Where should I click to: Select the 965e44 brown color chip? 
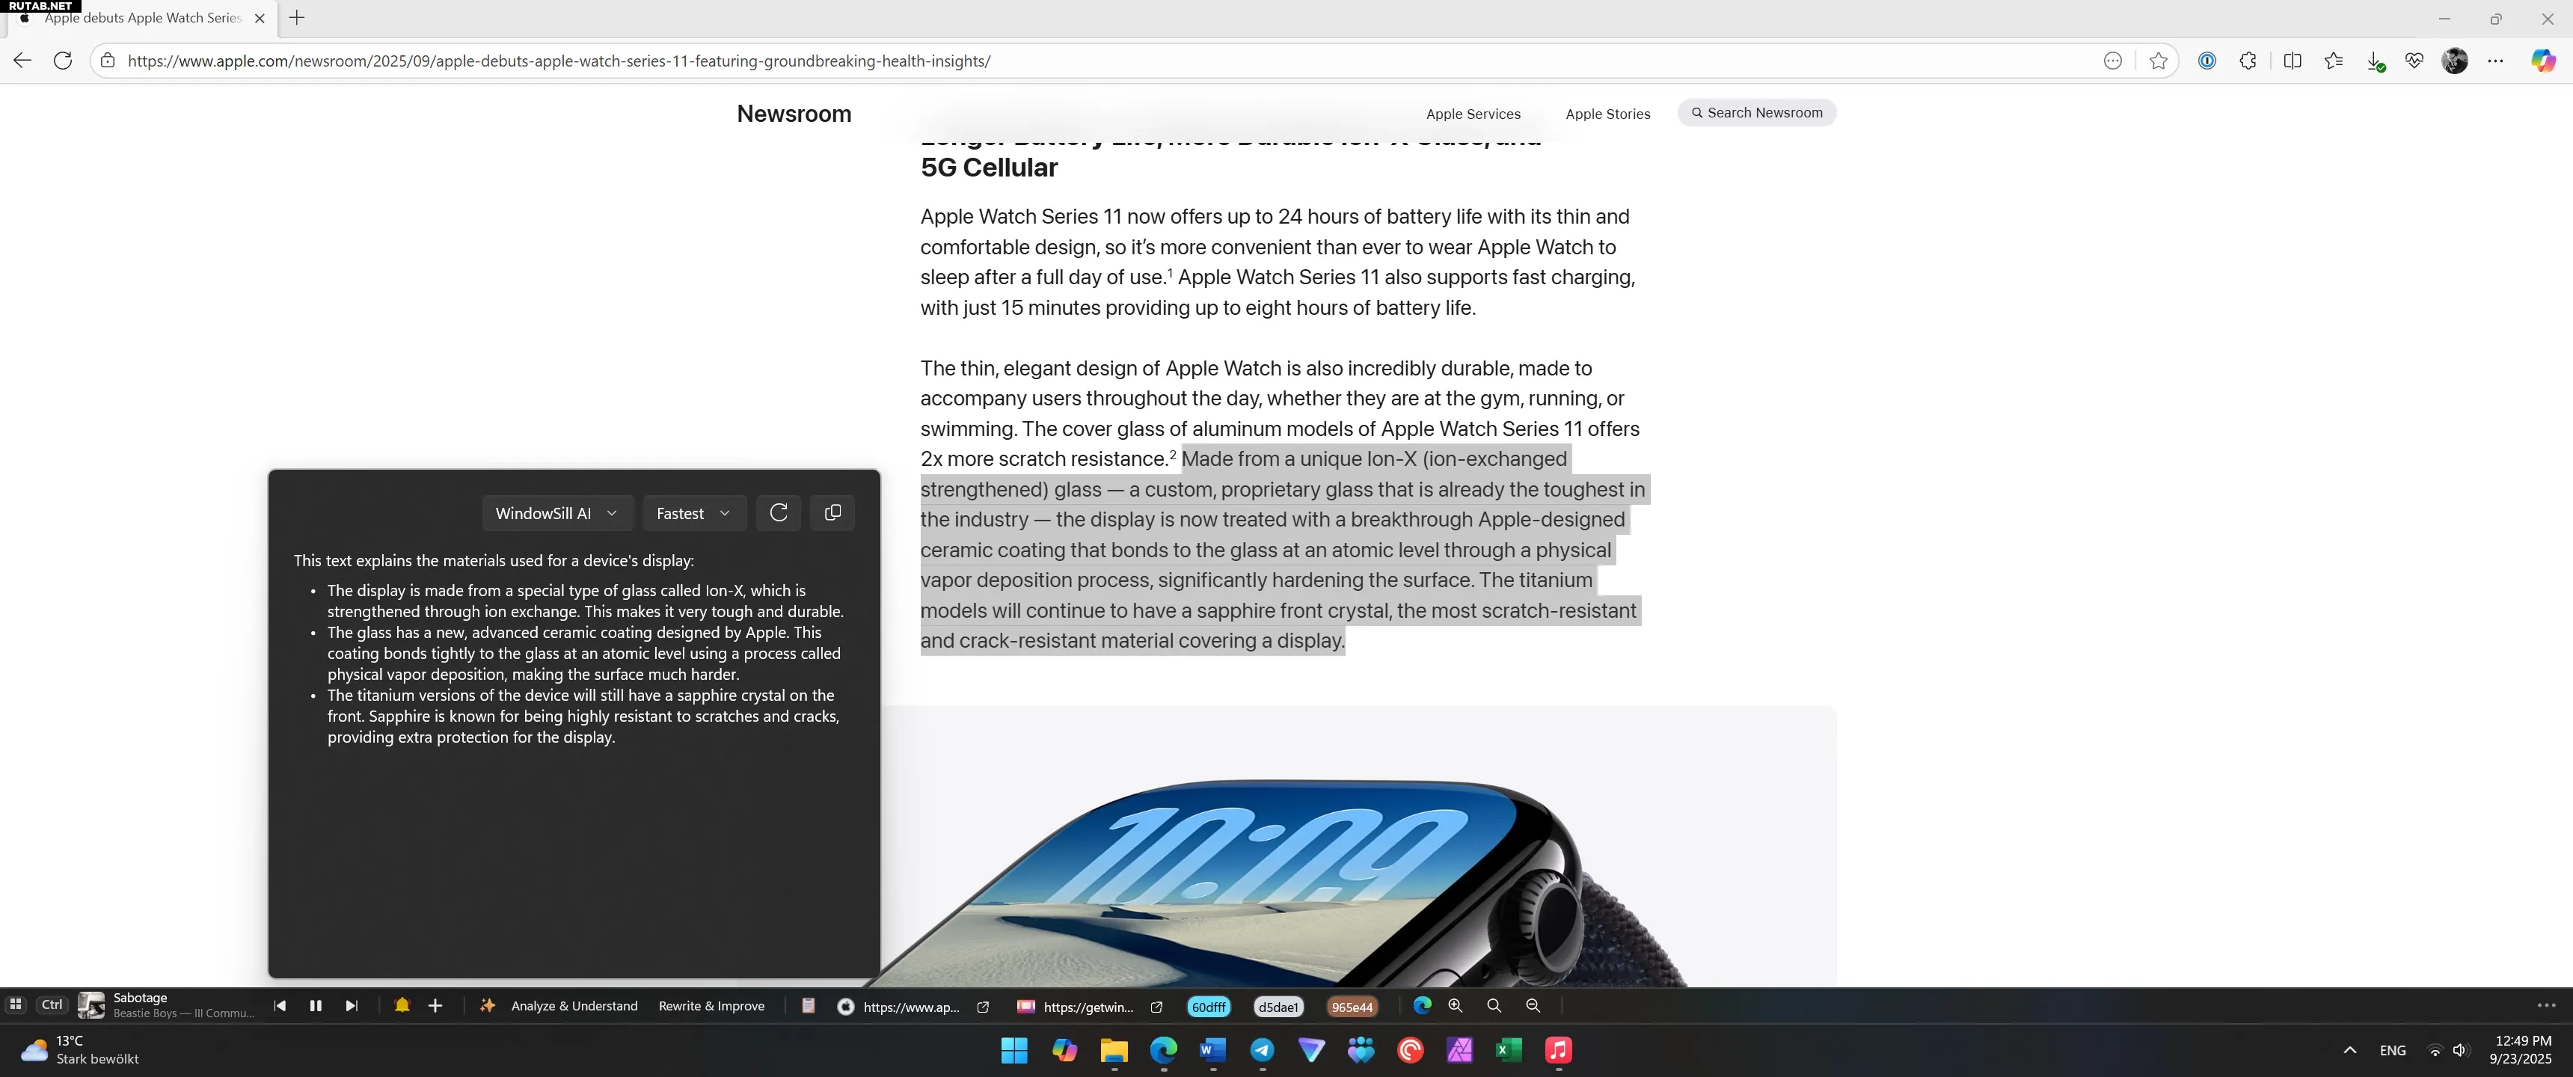pos(1352,1007)
